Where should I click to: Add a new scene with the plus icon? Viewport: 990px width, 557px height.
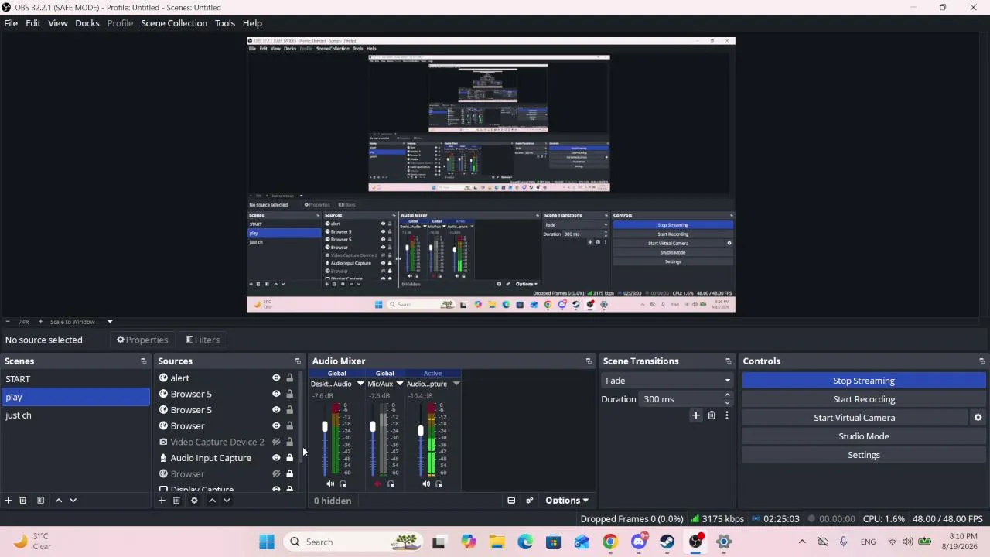pyautogui.click(x=9, y=501)
